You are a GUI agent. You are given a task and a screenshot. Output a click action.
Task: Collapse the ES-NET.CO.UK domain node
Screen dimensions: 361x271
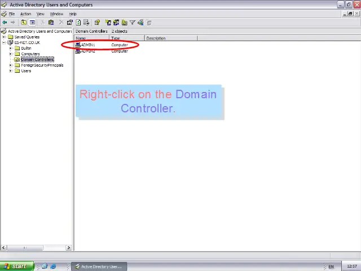[4, 42]
